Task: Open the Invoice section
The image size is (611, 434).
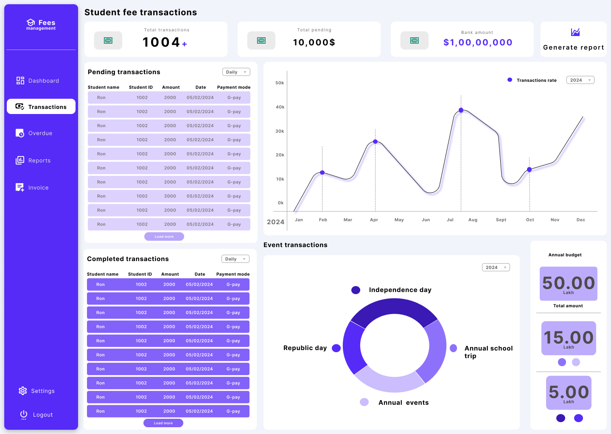Action: click(38, 187)
